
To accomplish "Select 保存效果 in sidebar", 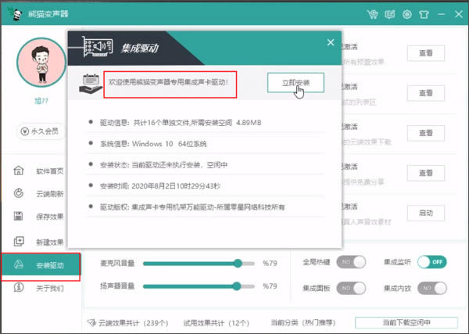I will 41,217.
